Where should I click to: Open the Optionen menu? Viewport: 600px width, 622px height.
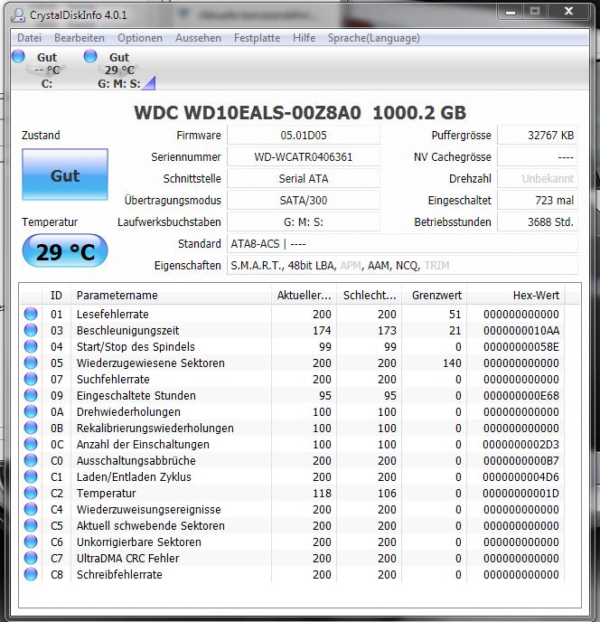(140, 38)
